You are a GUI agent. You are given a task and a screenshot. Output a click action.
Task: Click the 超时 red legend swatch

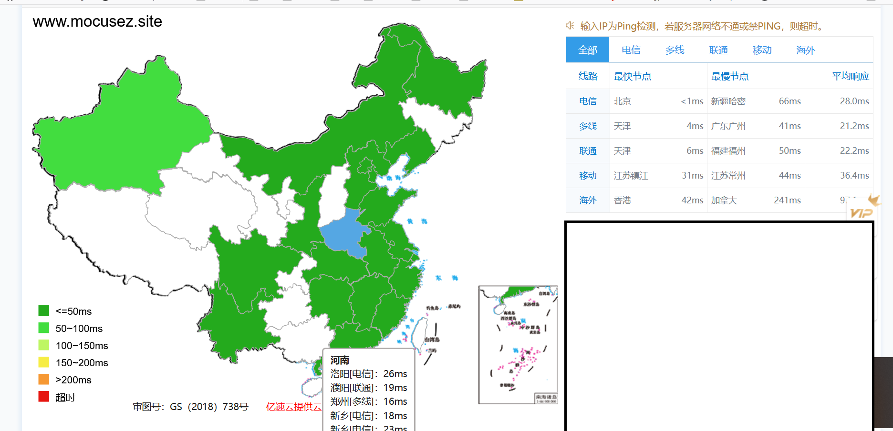tap(44, 396)
